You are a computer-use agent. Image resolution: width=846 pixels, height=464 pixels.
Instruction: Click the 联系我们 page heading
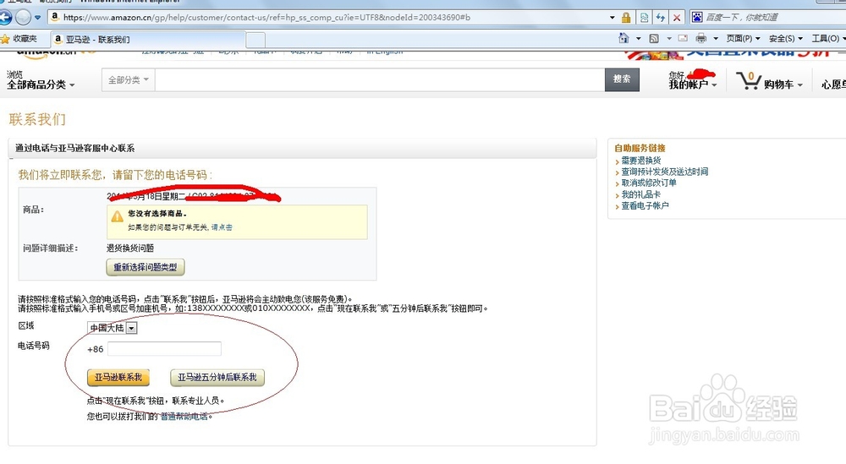pos(37,120)
